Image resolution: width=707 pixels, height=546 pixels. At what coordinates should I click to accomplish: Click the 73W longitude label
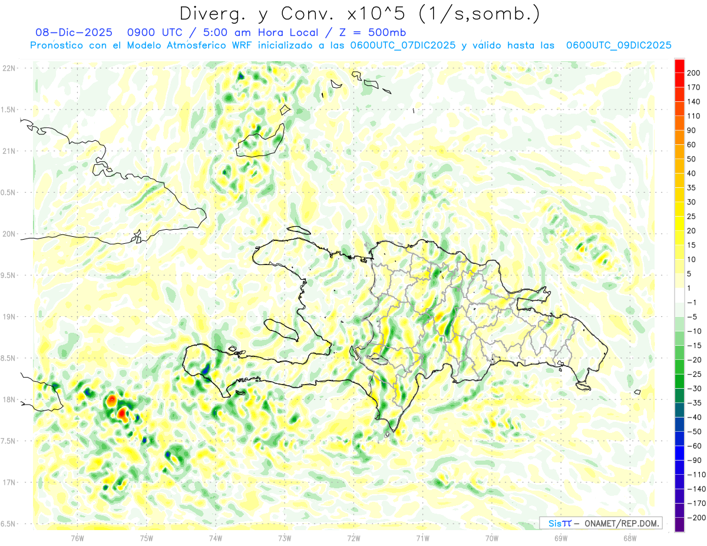point(285,538)
